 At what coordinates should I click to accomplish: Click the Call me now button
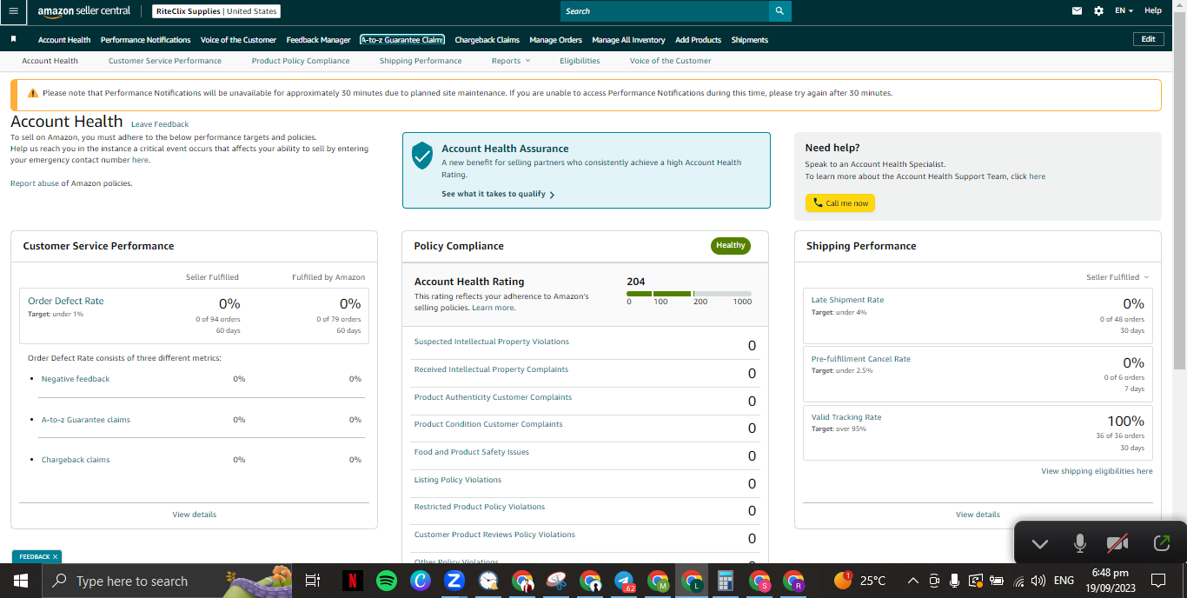[840, 203]
